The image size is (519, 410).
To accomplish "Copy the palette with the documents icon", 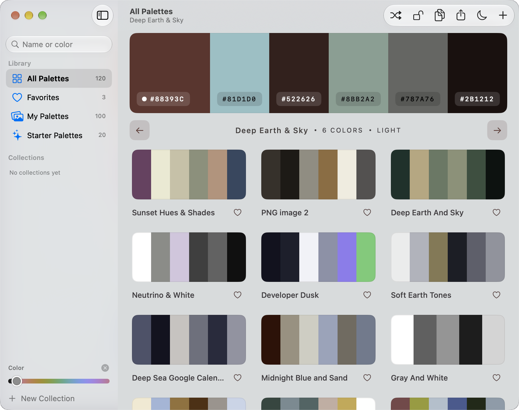I will 439,15.
